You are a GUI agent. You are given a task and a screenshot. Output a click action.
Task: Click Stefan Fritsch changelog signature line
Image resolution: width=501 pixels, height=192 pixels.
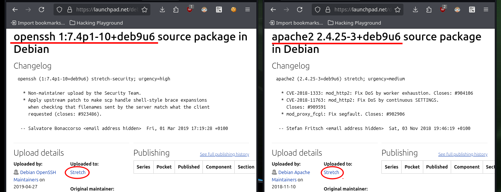point(374,128)
